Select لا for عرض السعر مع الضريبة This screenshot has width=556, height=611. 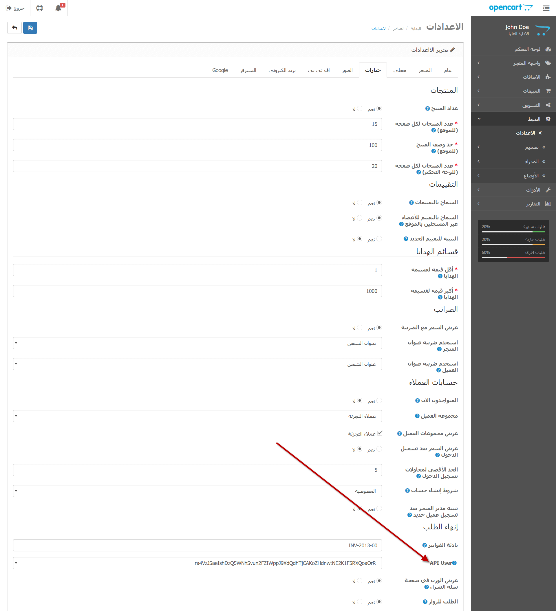tap(360, 328)
